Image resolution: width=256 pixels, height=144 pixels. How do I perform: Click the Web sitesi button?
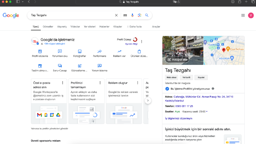pos(171,77)
